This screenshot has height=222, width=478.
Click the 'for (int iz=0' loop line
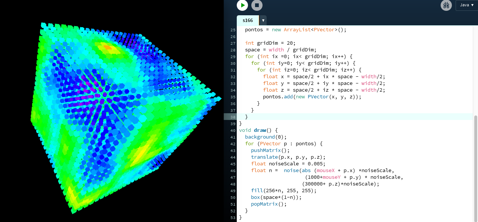(309, 70)
